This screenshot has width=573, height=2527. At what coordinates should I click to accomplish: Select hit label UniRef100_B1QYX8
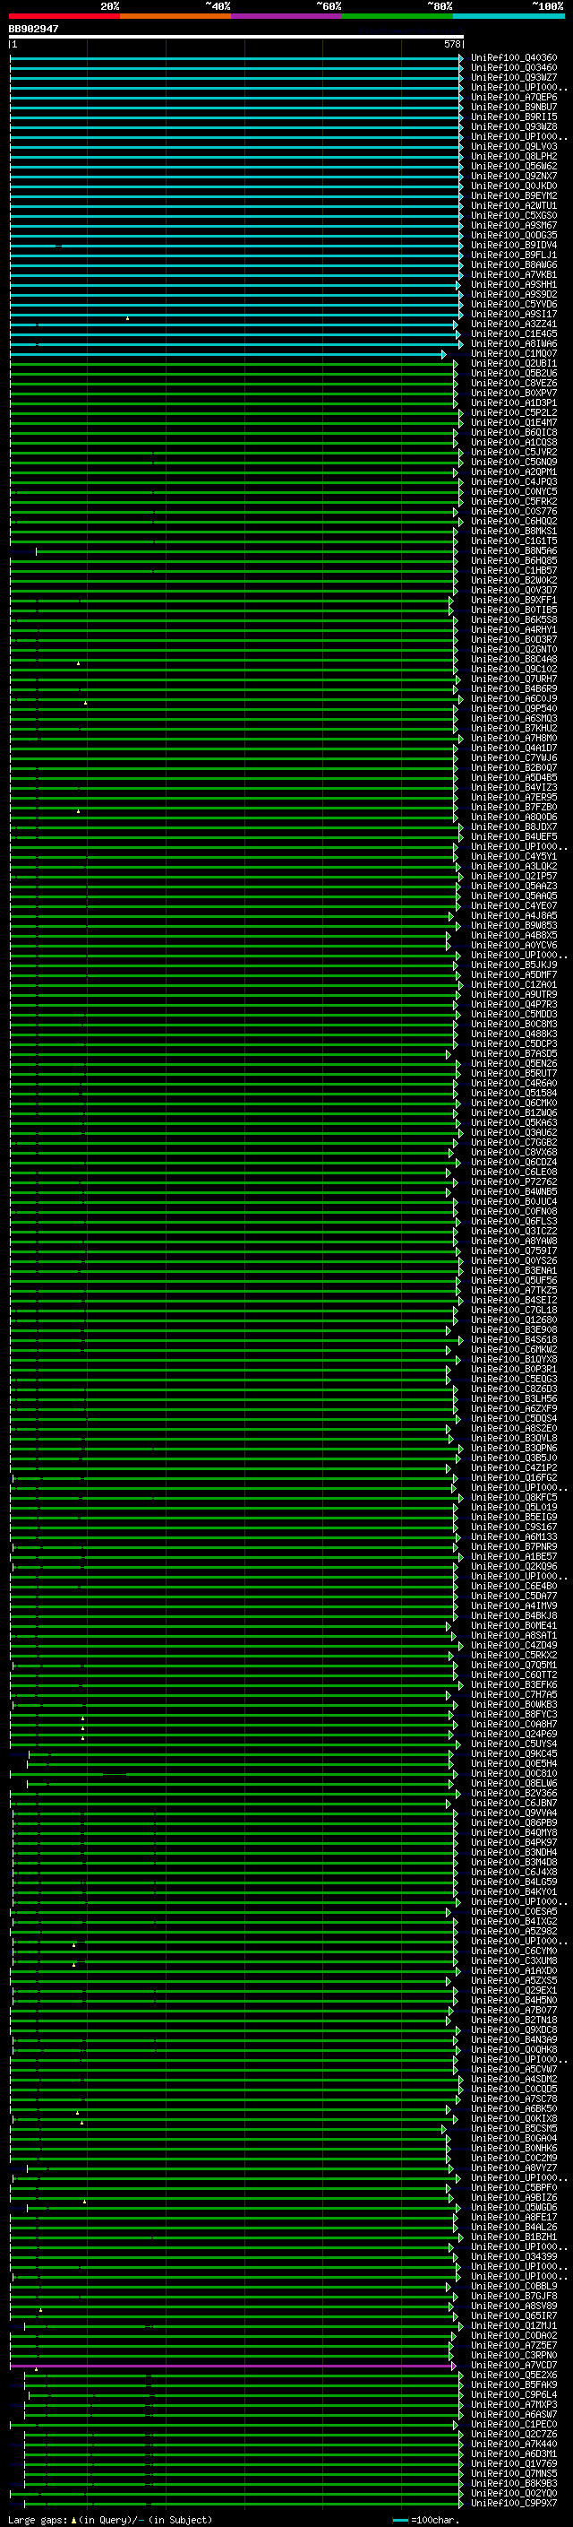514,1360
